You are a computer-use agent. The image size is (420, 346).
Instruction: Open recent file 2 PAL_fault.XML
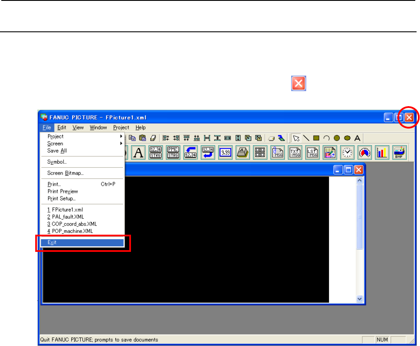click(x=82, y=217)
